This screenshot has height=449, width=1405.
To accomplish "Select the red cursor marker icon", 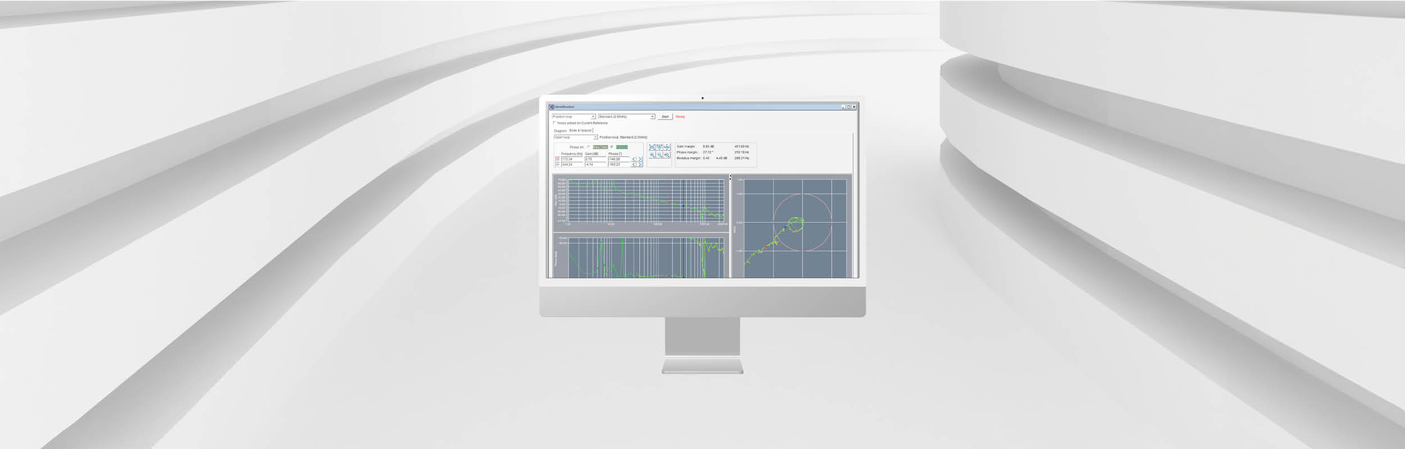I will click(558, 159).
